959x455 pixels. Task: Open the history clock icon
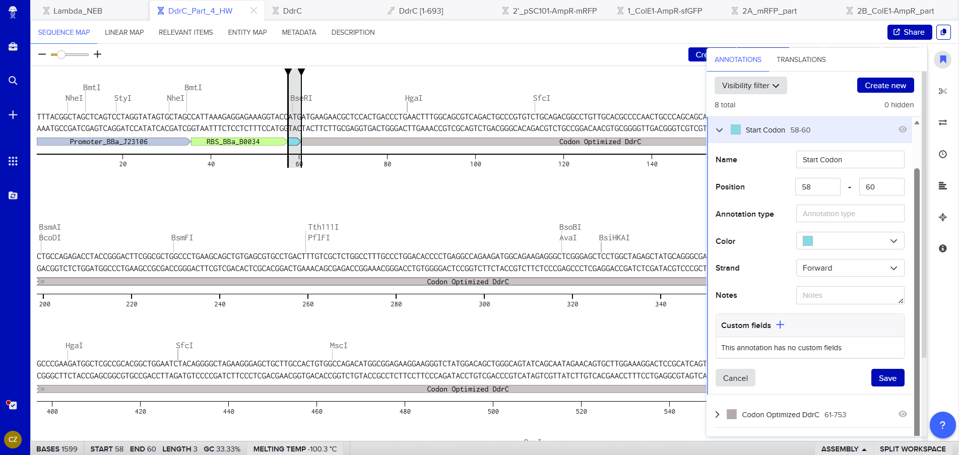942,154
